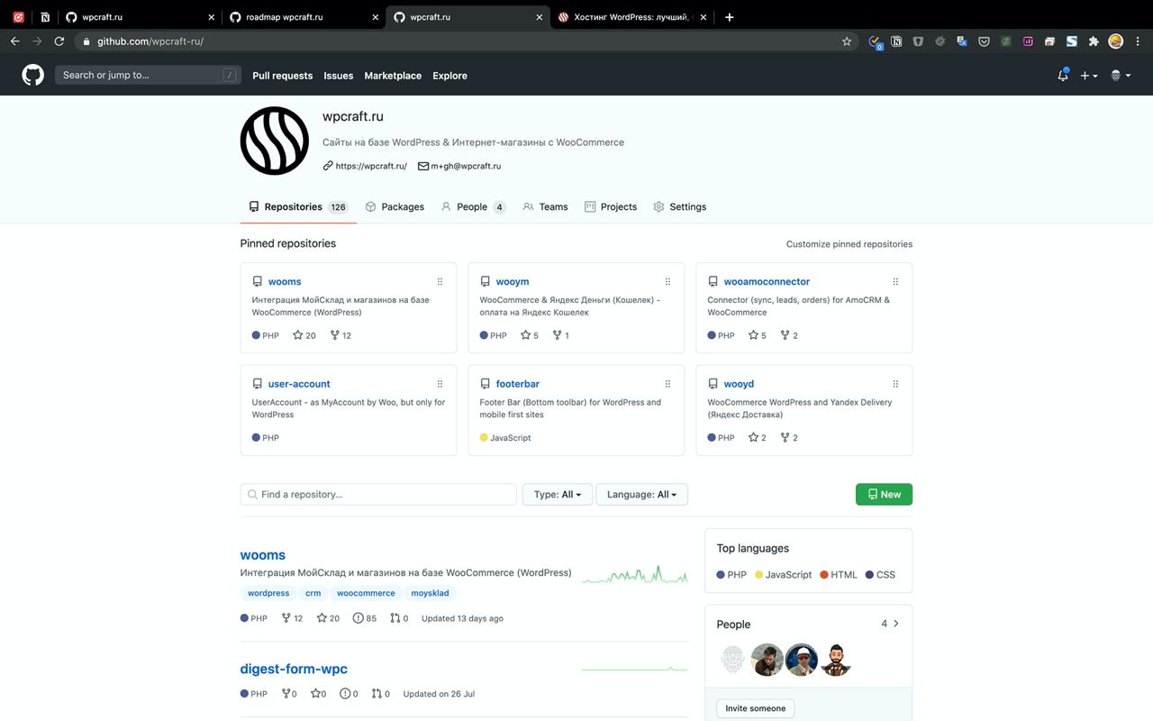This screenshot has width=1153, height=721.
Task: Click Invite someone button
Action: (x=756, y=708)
